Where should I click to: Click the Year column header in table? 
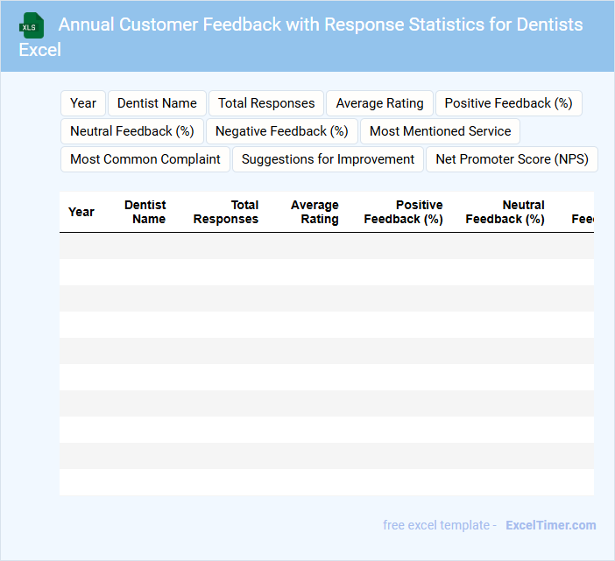81,212
